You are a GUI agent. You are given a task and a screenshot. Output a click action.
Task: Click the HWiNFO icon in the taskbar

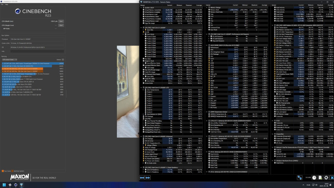21,185
